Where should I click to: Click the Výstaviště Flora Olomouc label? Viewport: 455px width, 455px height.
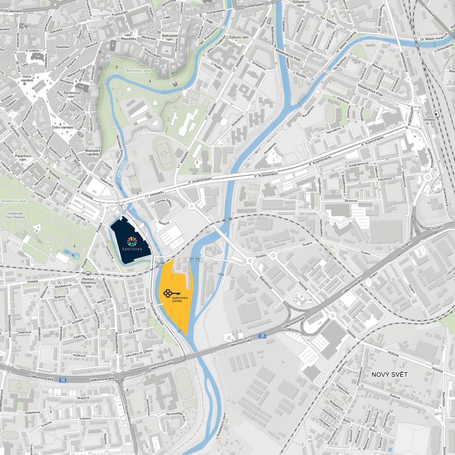tap(15, 215)
